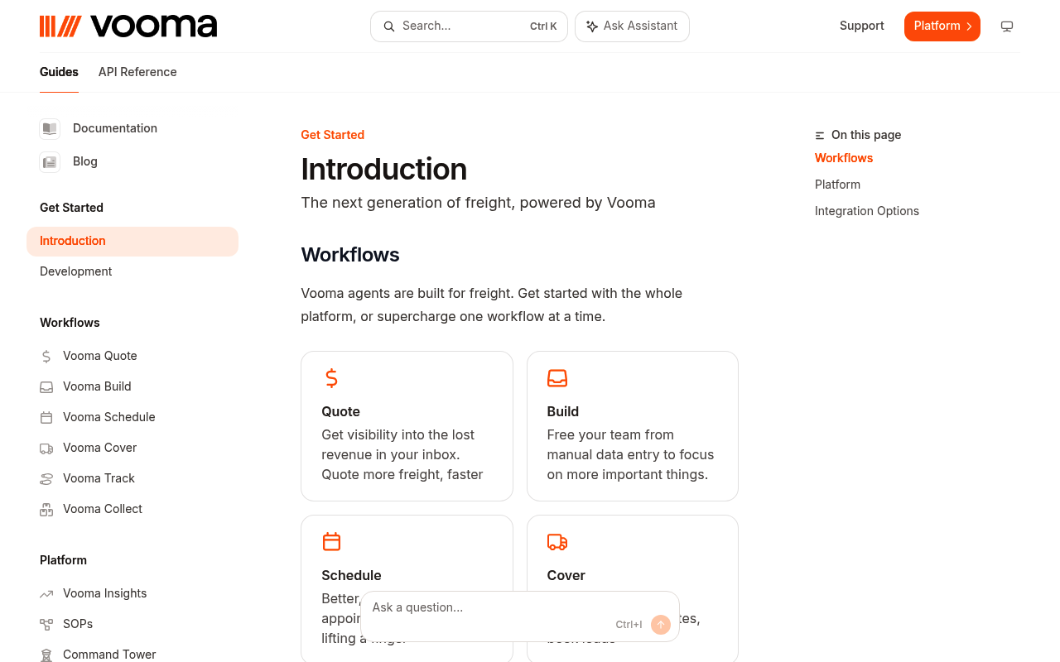1060x662 pixels.
Task: Toggle the theme mode monitor icon
Action: [1007, 26]
